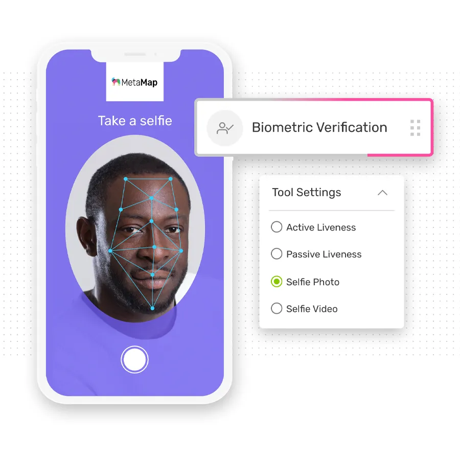The image size is (460, 460).
Task: Select the Passive Liveness radio button
Action: point(277,254)
